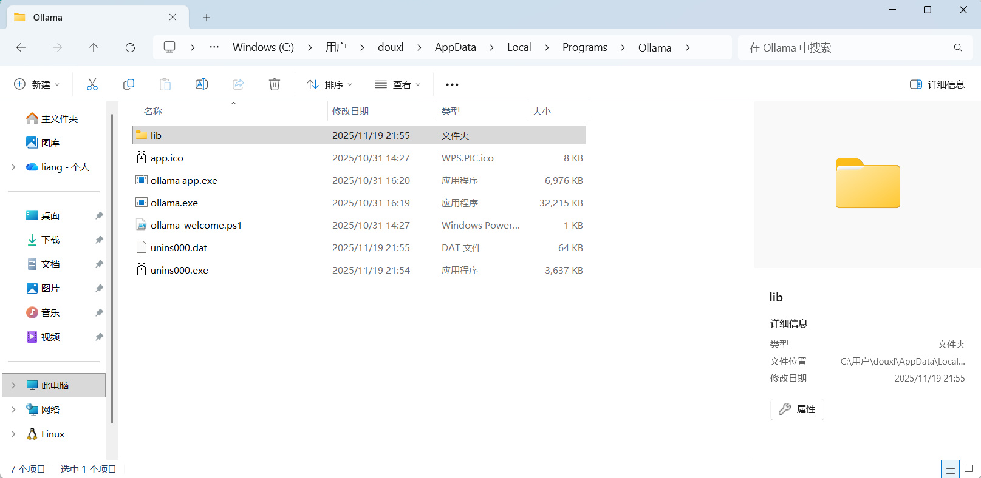Click the ollama_welcome.ps1 script icon
The width and height of the screenshot is (981, 478).
click(142, 225)
